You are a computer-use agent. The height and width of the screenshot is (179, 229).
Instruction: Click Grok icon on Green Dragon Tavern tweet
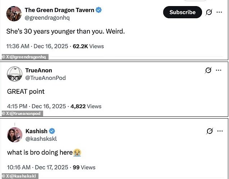(209, 12)
